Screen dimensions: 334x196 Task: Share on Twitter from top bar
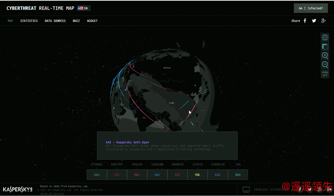tap(314, 21)
